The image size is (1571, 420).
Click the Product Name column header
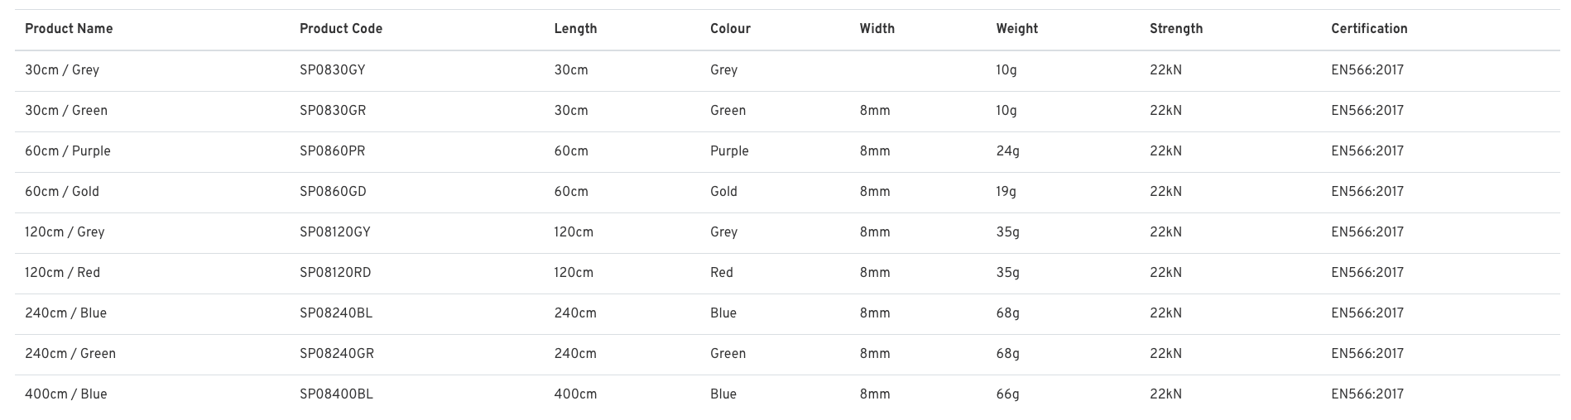(69, 29)
